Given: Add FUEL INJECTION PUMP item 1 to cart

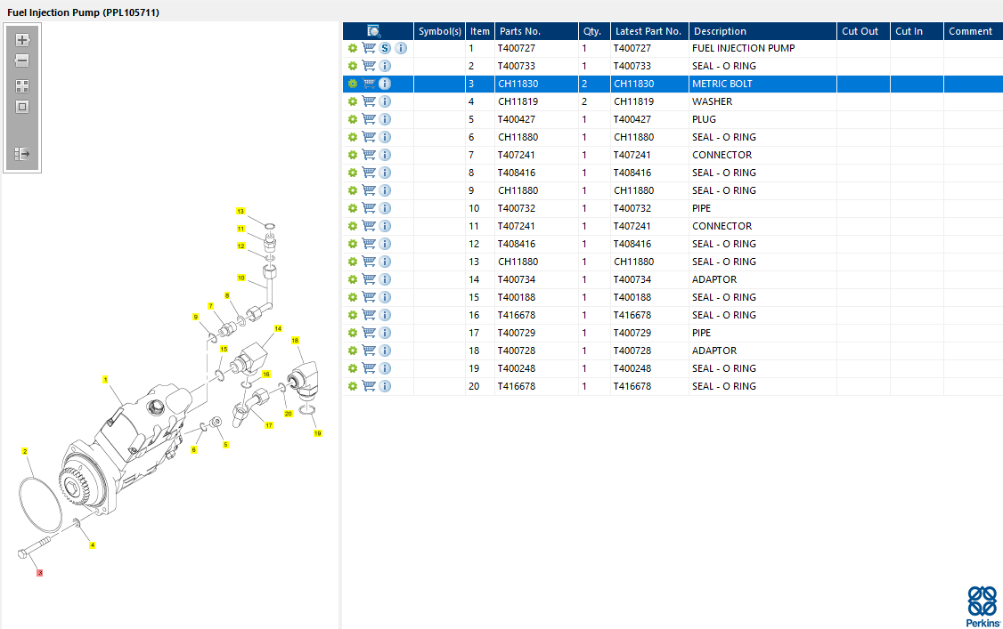Looking at the screenshot, I should [x=369, y=48].
